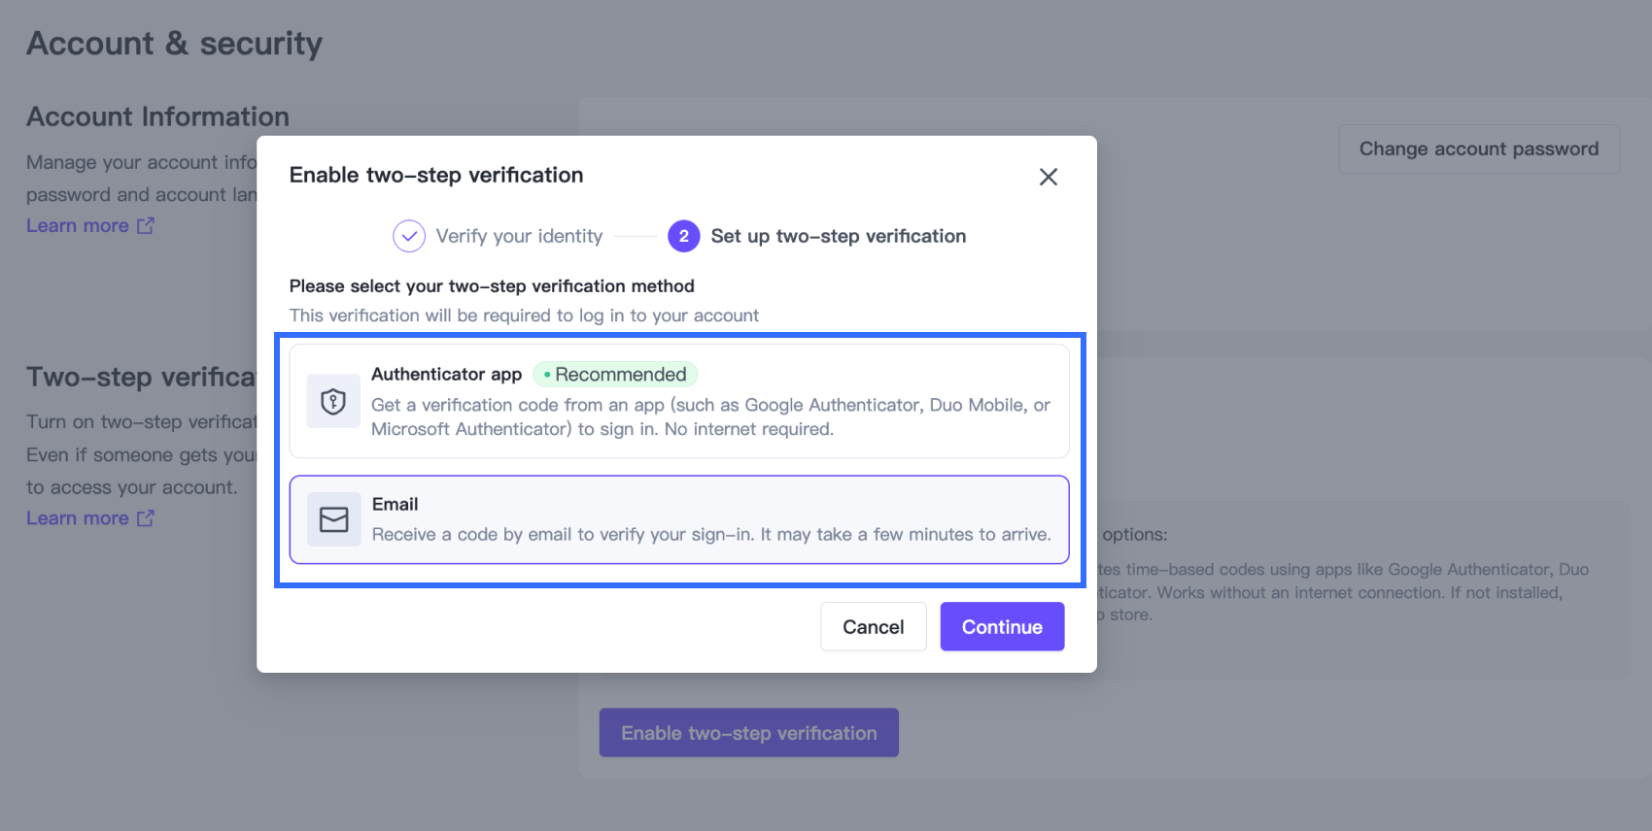
Task: Close the two-step verification dialog
Action: click(1048, 177)
